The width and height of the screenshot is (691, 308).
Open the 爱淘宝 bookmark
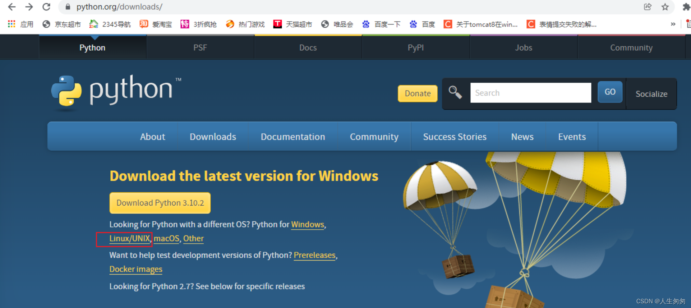(156, 24)
